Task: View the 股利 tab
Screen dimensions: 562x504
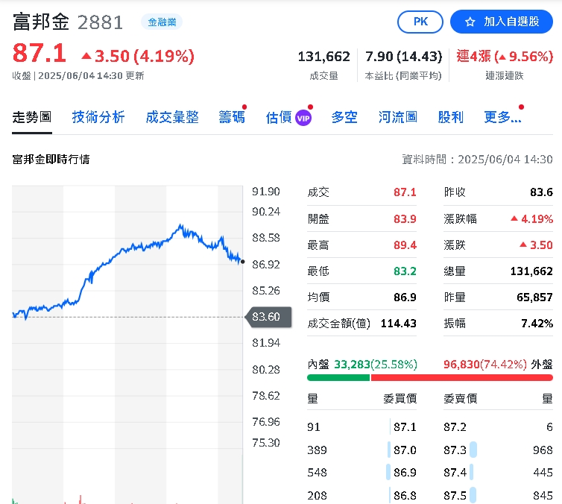Action: pyautogui.click(x=451, y=117)
